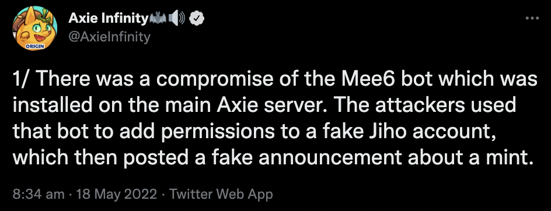Screen dimensions: 551x211
Task: Open the @AxieInfinity handle link
Action: (109, 37)
